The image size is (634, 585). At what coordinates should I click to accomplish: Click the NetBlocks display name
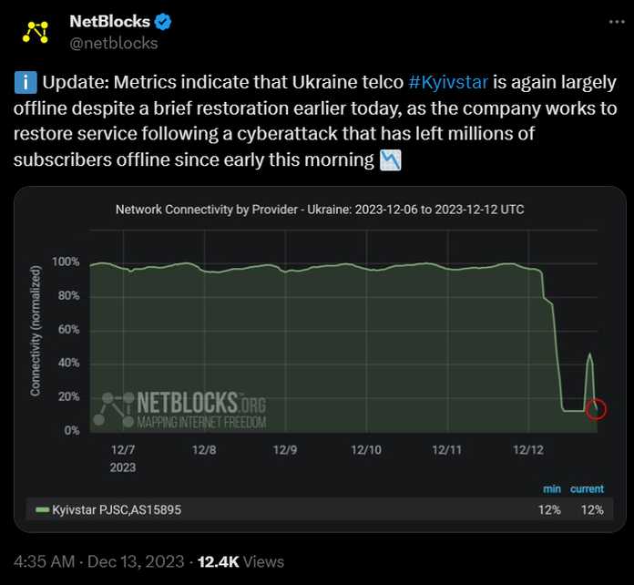[x=109, y=22]
